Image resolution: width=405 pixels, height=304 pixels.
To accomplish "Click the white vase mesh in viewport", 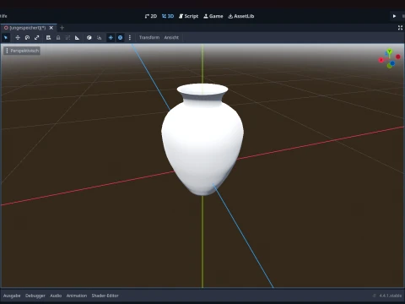I will click(x=202, y=139).
